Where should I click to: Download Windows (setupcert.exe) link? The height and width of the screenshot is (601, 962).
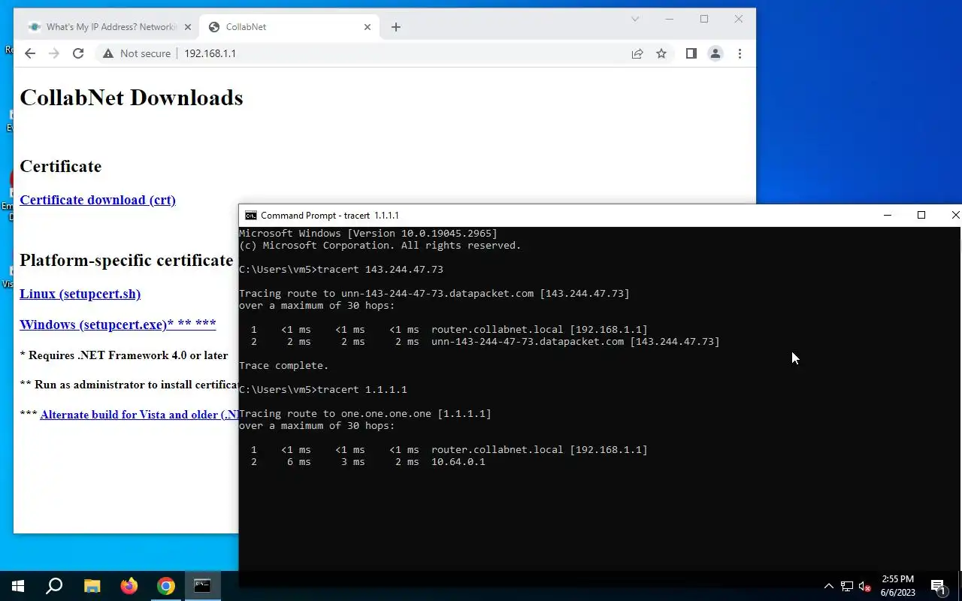118,325
